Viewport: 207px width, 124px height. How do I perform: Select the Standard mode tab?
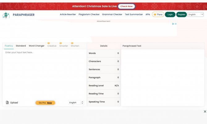click(x=21, y=46)
